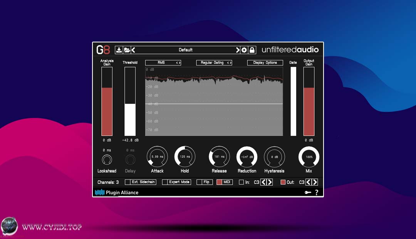Click the Attack knob
This screenshot has width=416, height=239.
click(x=157, y=157)
